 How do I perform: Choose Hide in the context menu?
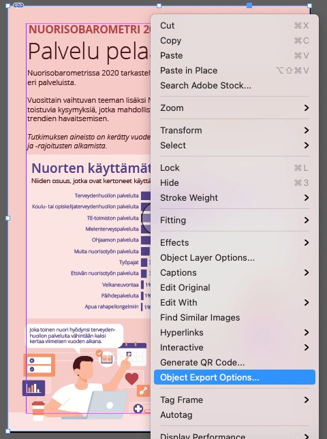pyautogui.click(x=234, y=183)
